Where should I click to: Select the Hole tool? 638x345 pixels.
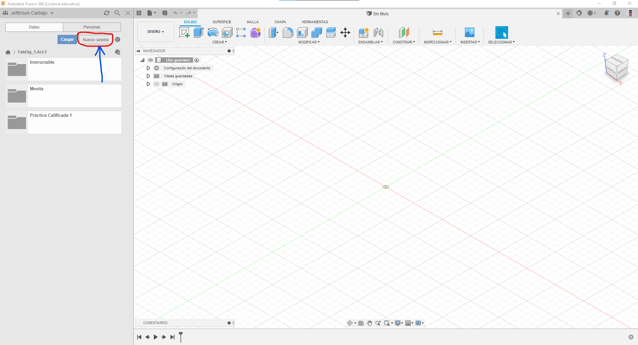click(x=227, y=33)
